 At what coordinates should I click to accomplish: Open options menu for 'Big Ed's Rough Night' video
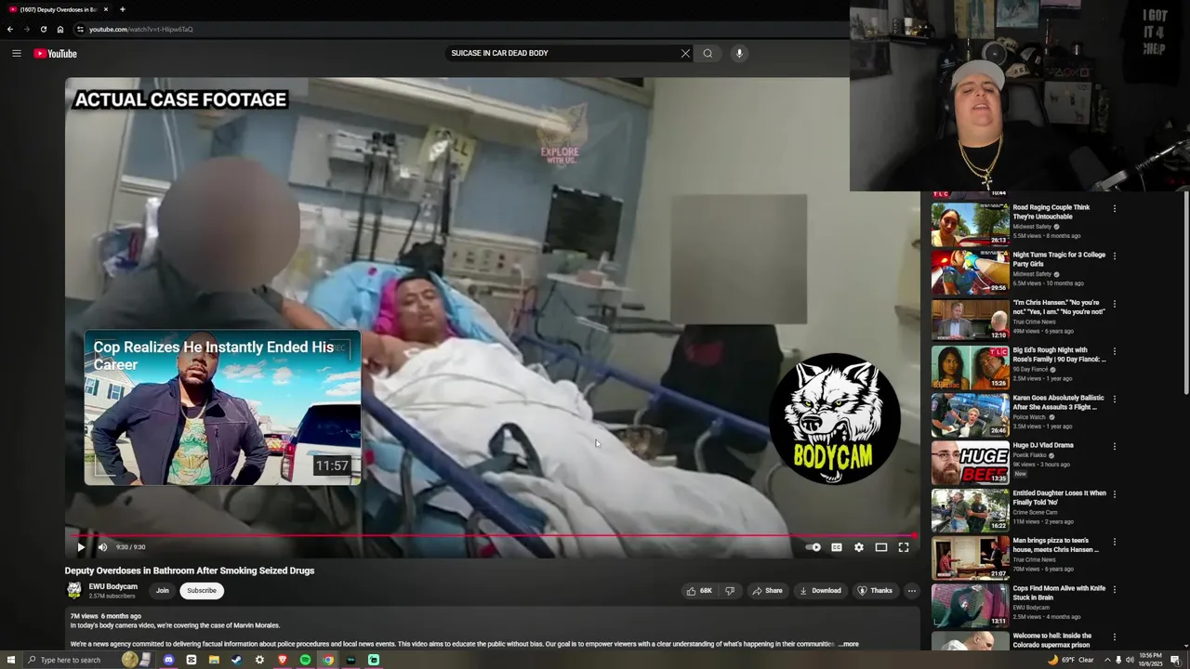[1114, 351]
